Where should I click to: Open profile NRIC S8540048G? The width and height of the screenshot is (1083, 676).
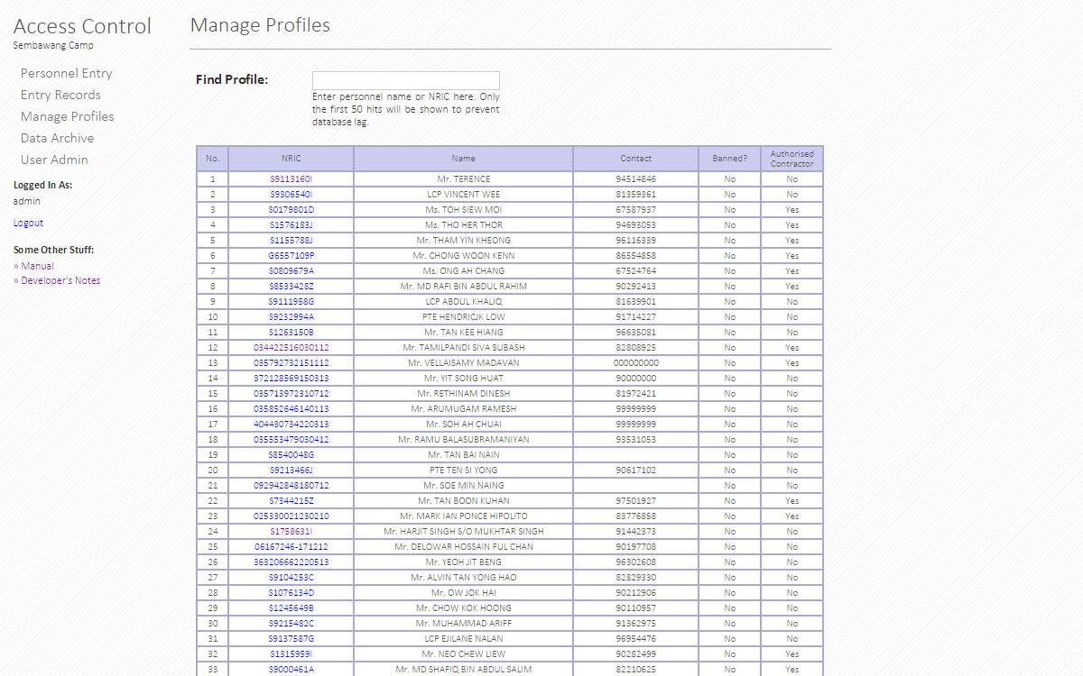point(291,455)
